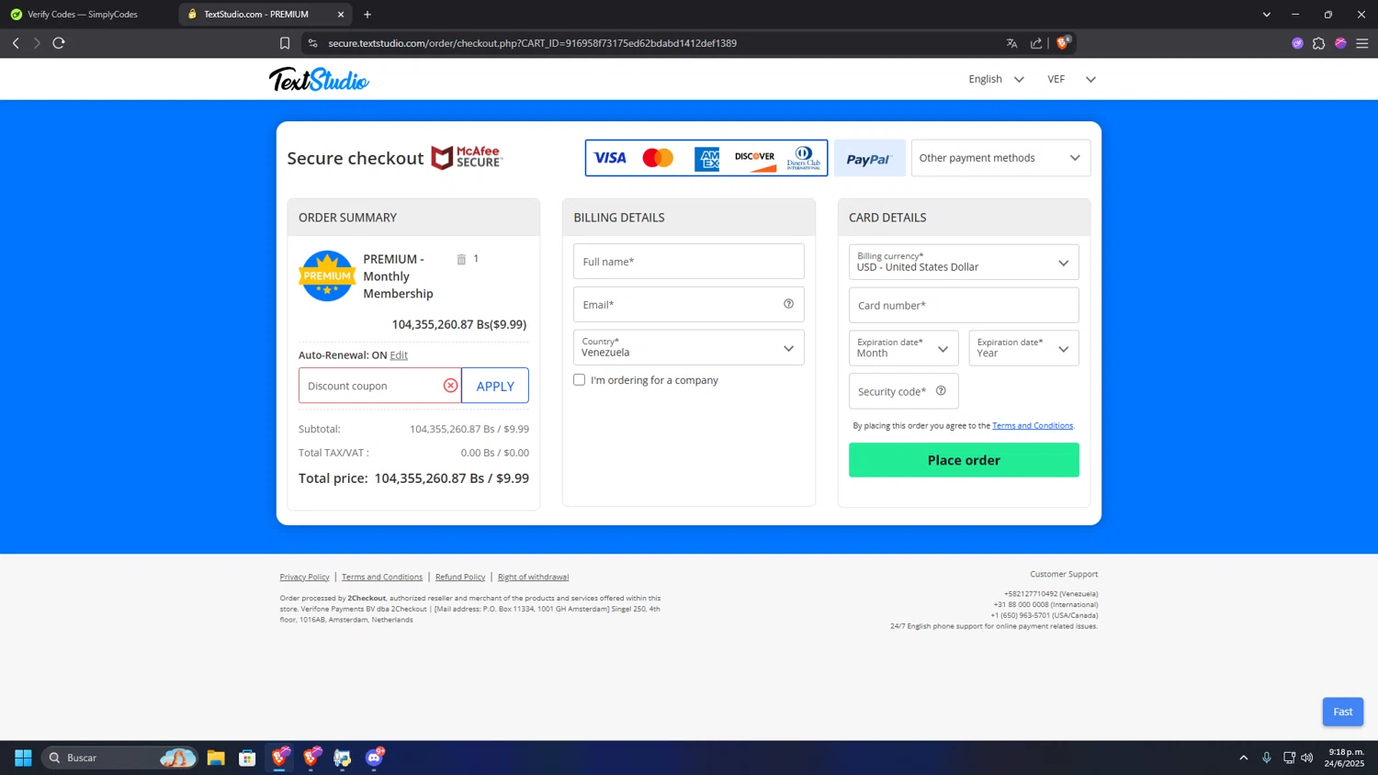Reload the checkout page
The image size is (1378, 775).
pyautogui.click(x=59, y=43)
